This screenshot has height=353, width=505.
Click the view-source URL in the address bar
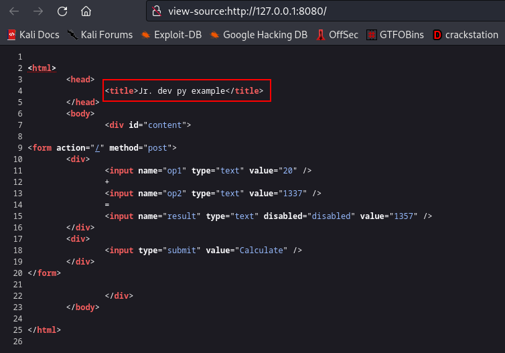[247, 11]
